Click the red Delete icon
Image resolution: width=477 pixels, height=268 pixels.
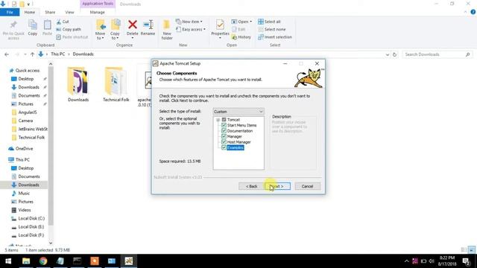click(x=133, y=25)
